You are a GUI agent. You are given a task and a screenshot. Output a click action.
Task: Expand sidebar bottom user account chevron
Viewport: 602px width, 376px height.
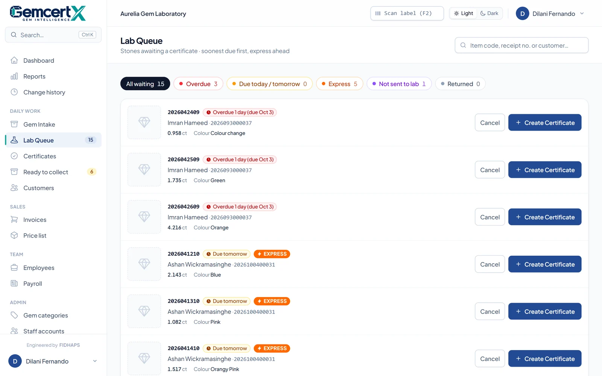pos(95,361)
